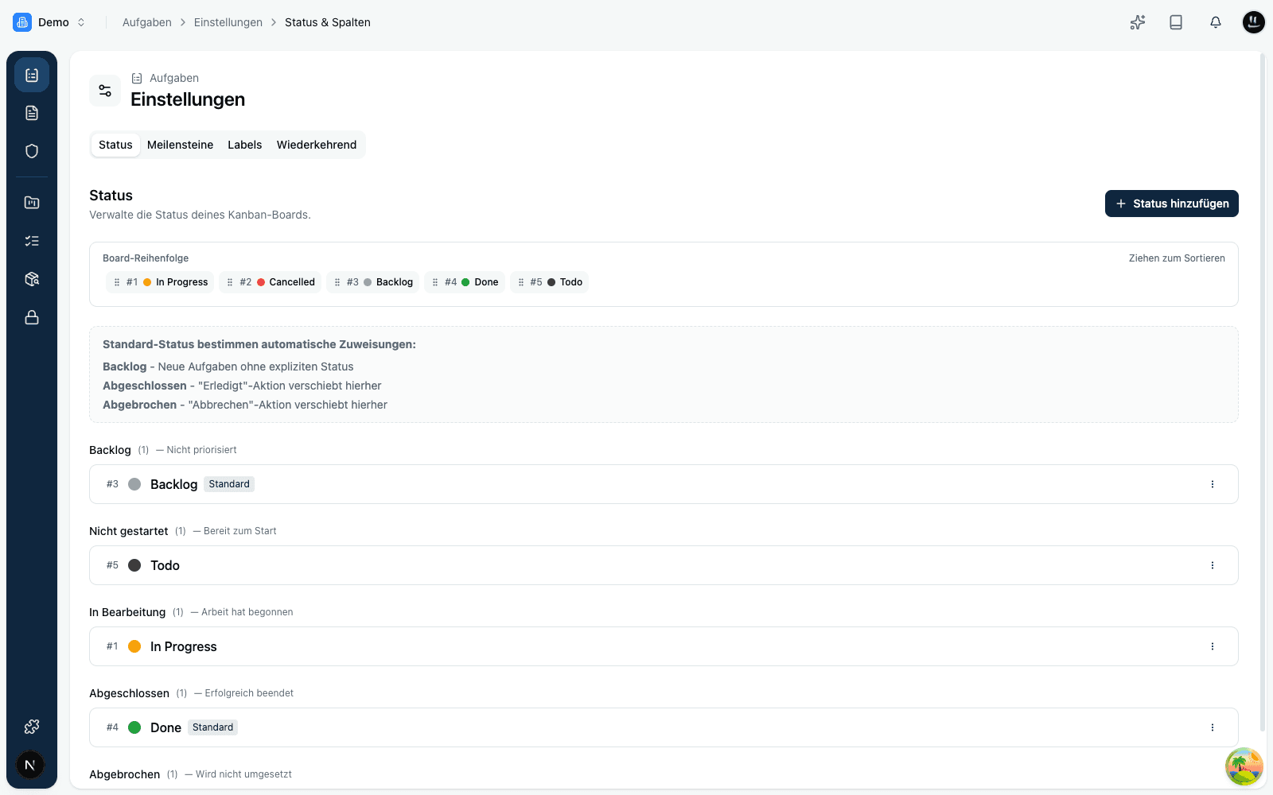Open the checklist icon in the sidebar
This screenshot has height=795, width=1273.
pos(32,241)
